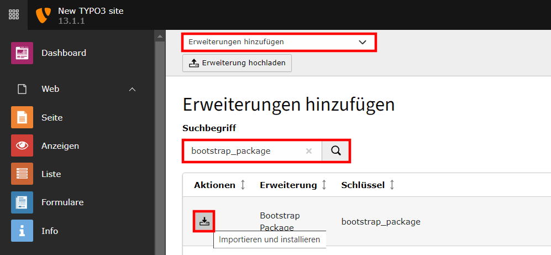
Task: Click the Bootstrap Package extension name
Action: [280, 222]
